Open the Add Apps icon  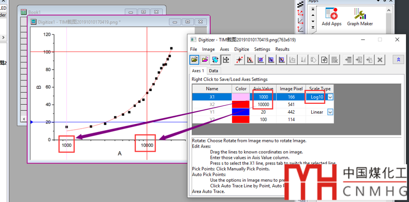click(x=331, y=17)
